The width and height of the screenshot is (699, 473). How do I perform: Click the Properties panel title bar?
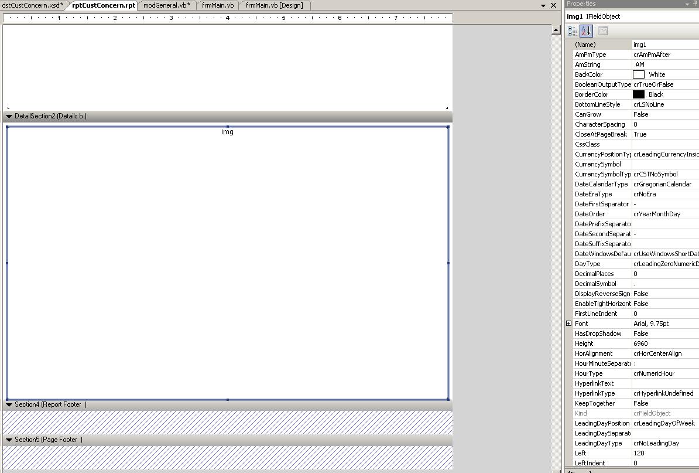click(632, 4)
